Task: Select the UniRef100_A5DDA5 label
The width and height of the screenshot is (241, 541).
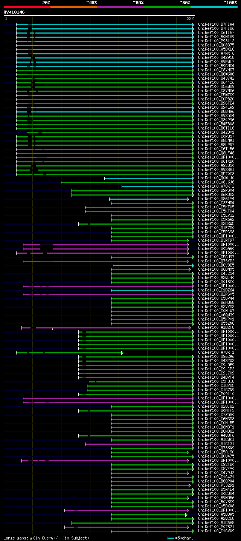Action: coord(216,514)
